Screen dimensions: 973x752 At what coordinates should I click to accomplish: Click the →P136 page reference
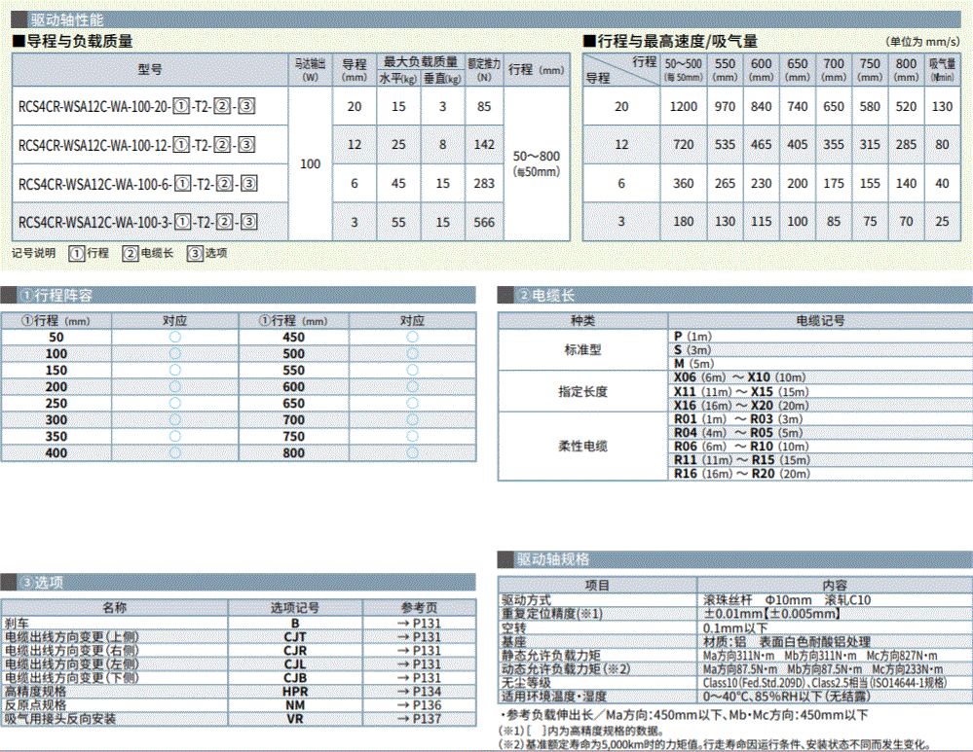420,705
